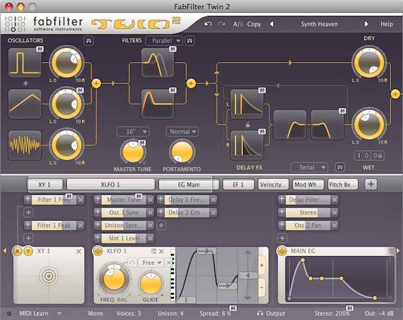Click the redo arrow icon
The width and height of the screenshot is (403, 320).
pos(221,24)
